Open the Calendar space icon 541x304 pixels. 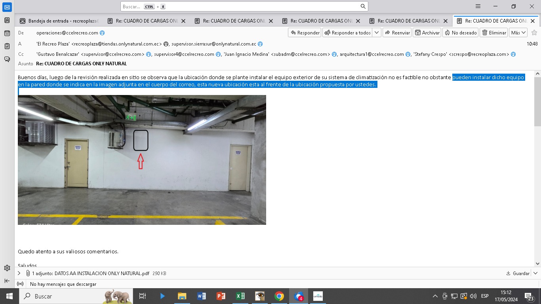7,33
